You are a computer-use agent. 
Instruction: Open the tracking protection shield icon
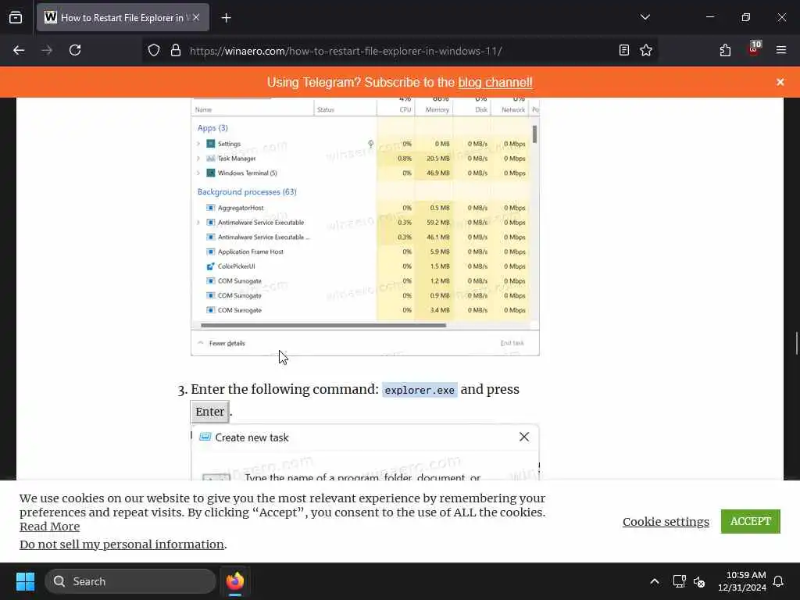pos(154,50)
